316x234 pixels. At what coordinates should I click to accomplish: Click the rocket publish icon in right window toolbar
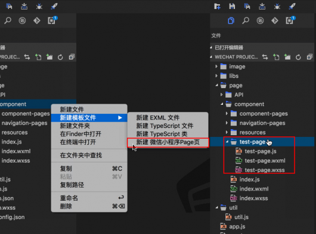click(x=292, y=7)
